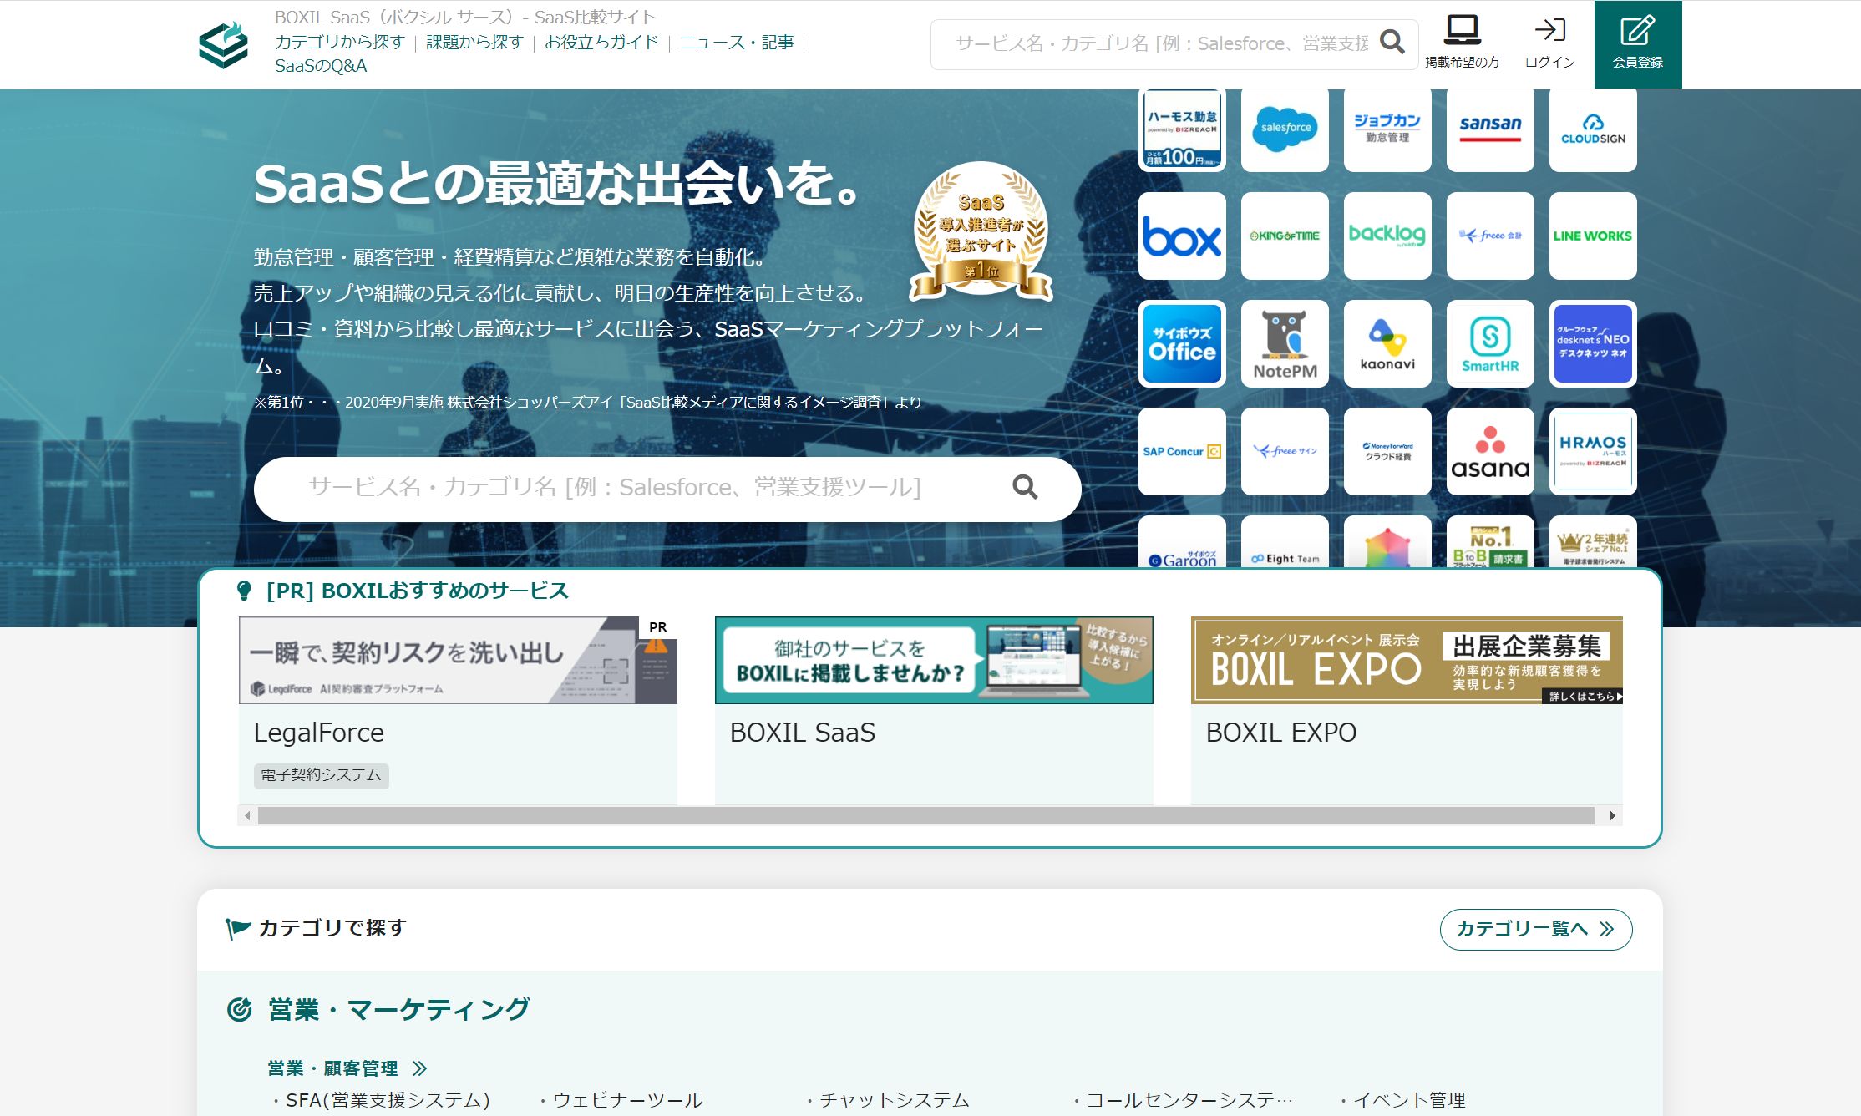Open the Garoon service tile
This screenshot has height=1116, width=1861.
(x=1182, y=542)
